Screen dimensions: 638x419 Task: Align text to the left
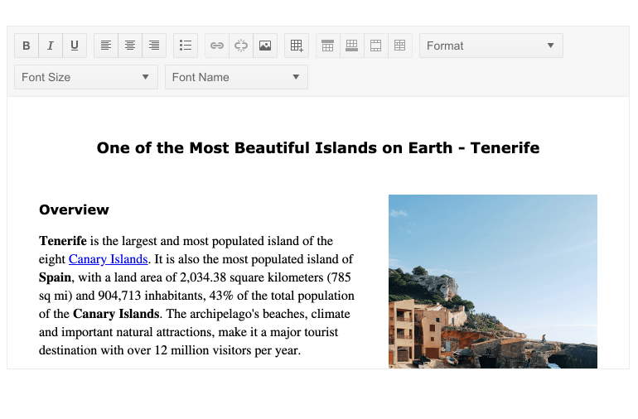(x=106, y=46)
